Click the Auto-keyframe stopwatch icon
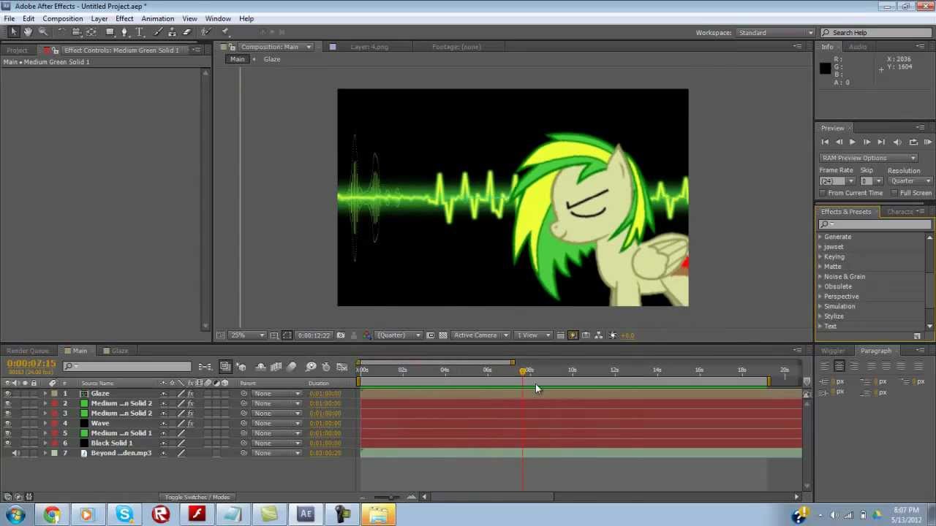The height and width of the screenshot is (526, 936). [326, 367]
